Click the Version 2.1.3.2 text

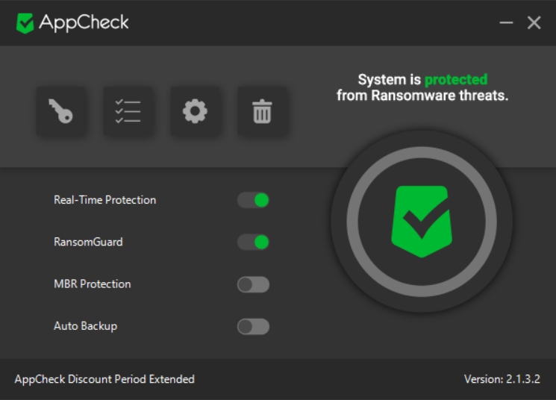click(502, 379)
